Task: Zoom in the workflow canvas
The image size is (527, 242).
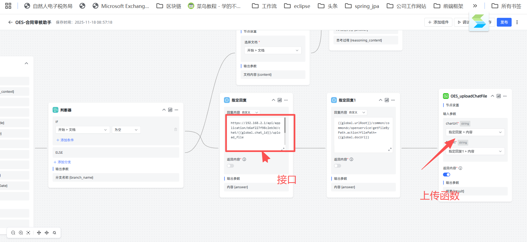Action: pyautogui.click(x=21, y=233)
